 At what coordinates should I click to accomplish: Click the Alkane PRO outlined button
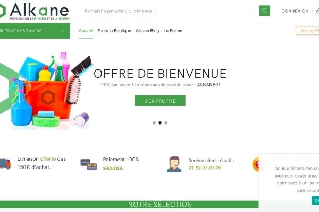(307, 31)
